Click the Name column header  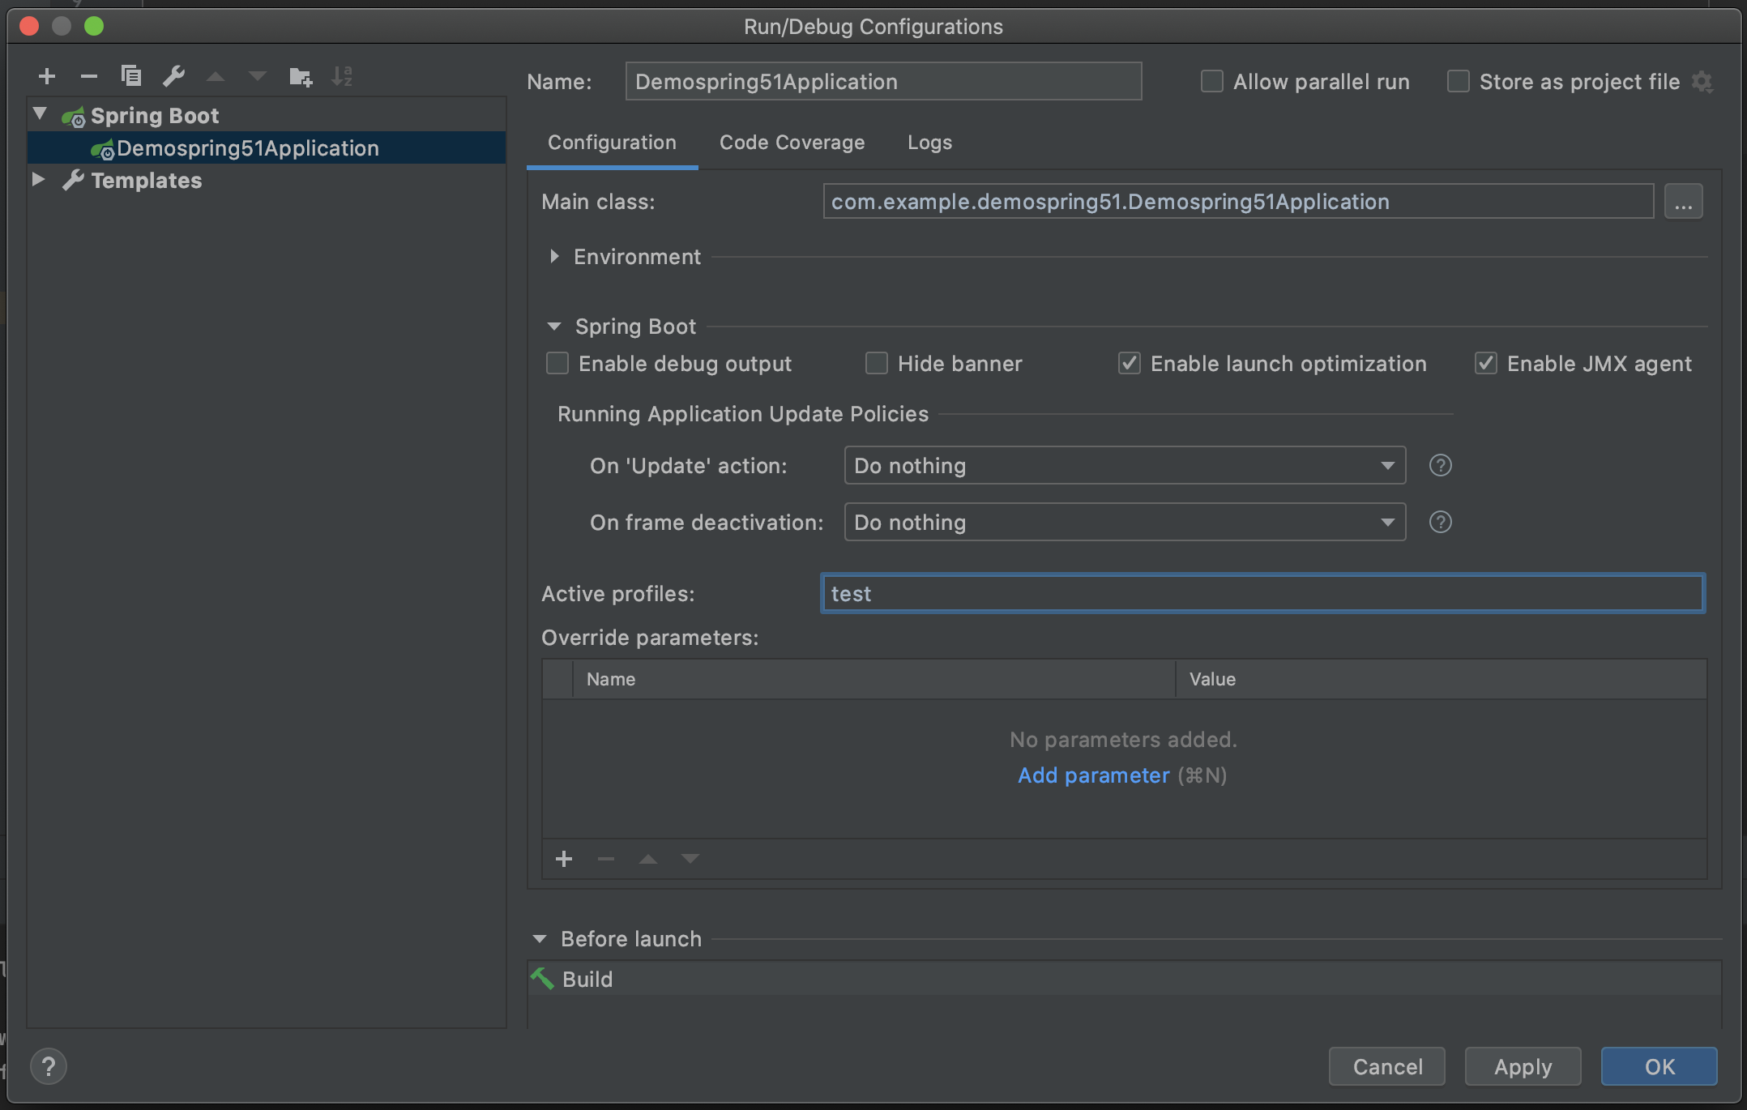873,679
